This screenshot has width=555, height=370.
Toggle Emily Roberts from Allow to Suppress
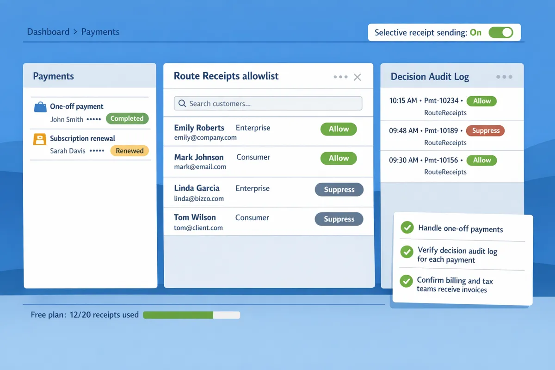[339, 129]
